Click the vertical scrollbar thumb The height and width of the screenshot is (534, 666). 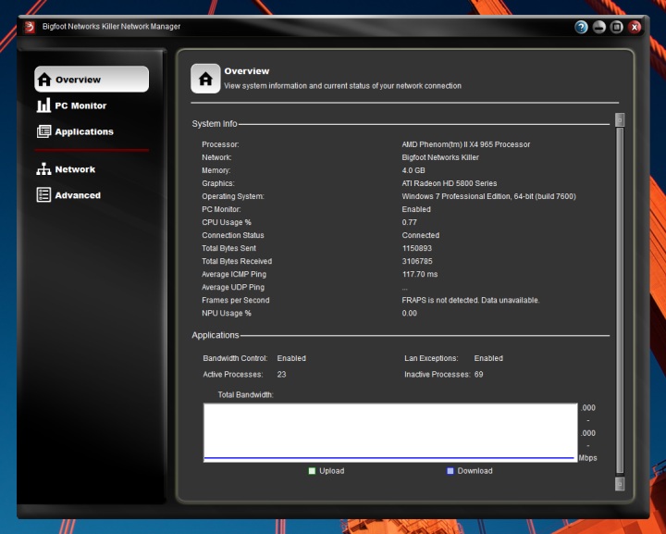[x=620, y=301]
